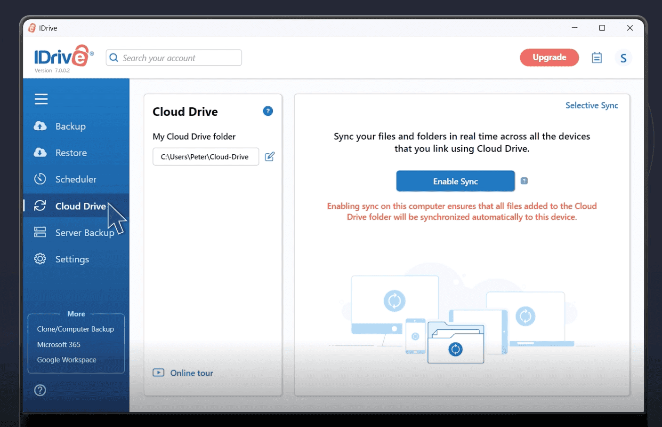Viewport: 662px width, 427px height.
Task: Select the Cloud Drive sync icon
Action: coord(40,206)
